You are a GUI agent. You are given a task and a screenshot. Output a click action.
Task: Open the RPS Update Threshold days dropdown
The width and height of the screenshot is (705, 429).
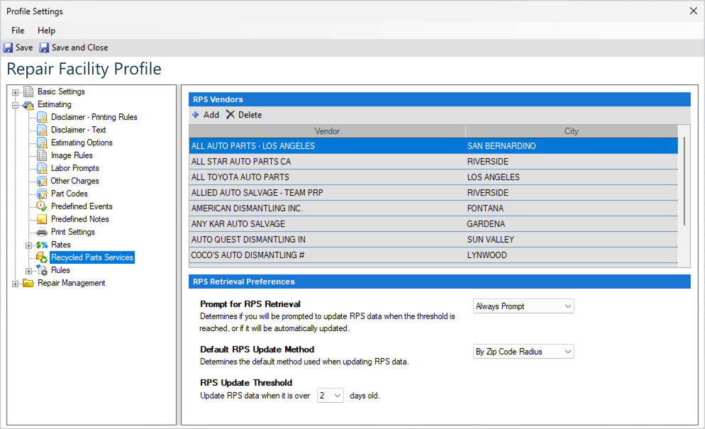[x=331, y=396]
